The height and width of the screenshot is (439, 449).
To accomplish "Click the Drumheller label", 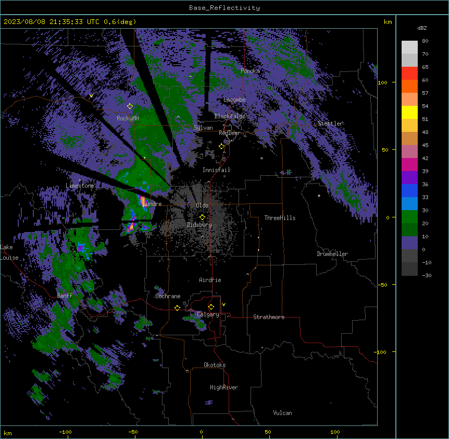I will (332, 254).
